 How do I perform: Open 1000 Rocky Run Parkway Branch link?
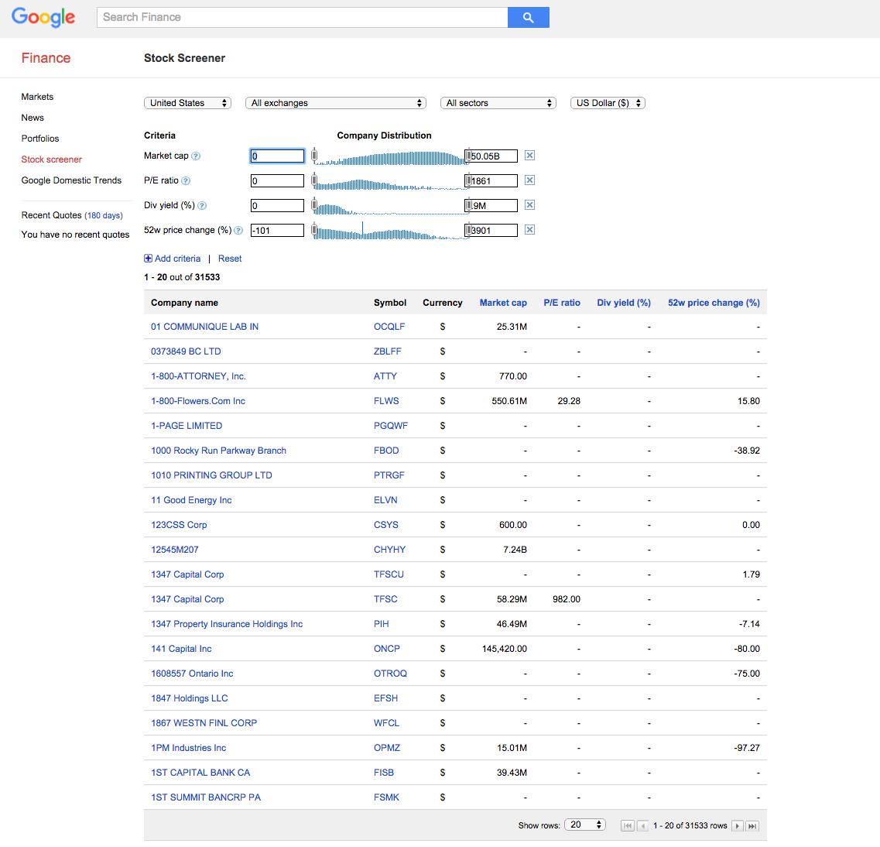pyautogui.click(x=219, y=451)
